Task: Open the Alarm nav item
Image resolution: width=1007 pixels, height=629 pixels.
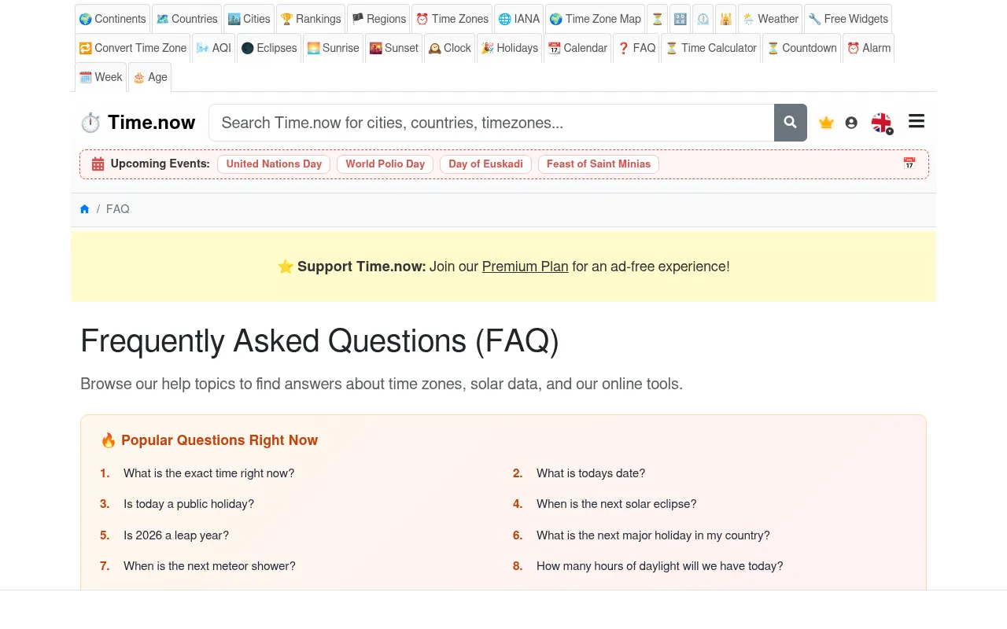Action: 869,48
